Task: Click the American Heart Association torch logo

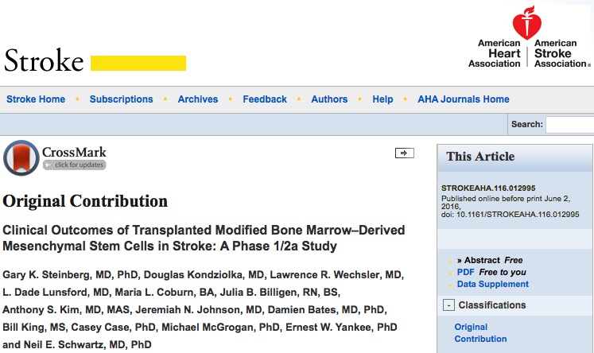Action: (526, 23)
